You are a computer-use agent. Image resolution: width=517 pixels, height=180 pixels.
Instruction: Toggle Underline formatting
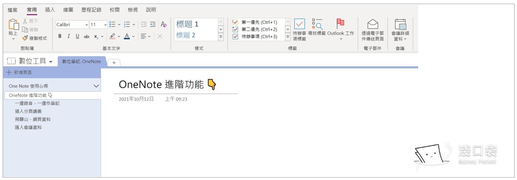tap(78, 36)
